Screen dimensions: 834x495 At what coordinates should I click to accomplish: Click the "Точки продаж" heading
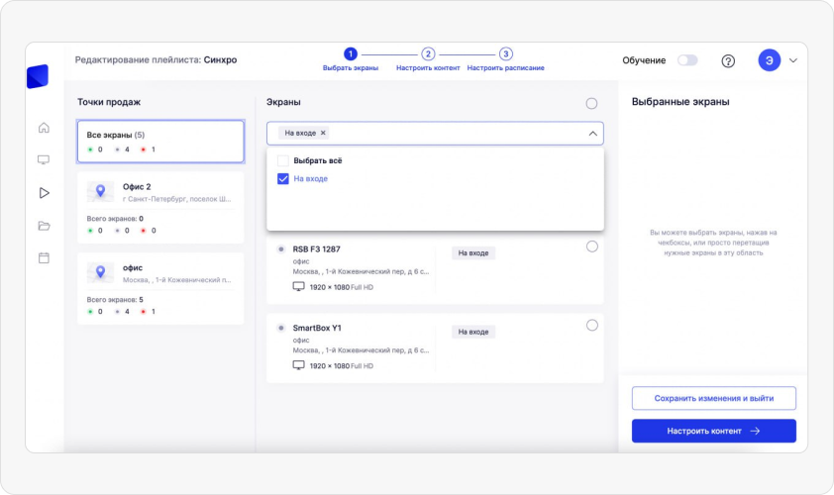click(109, 102)
